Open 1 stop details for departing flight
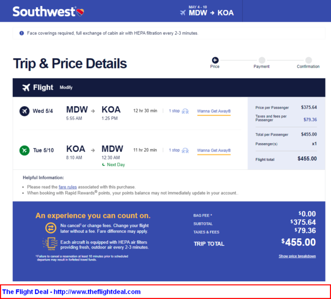The width and height of the screenshot is (331, 299). click(x=174, y=111)
